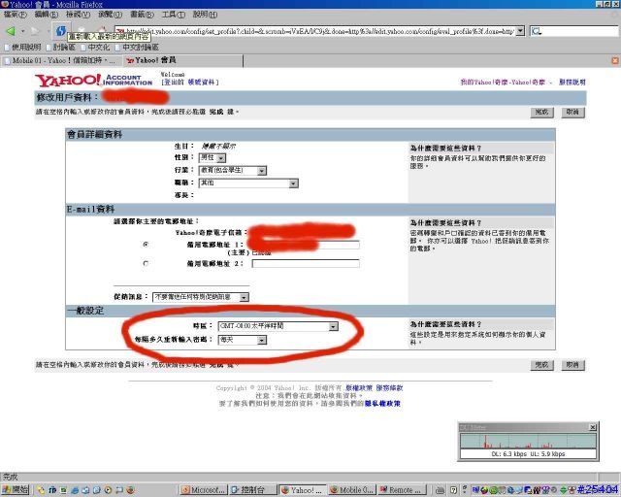Open the 檢視(V) menu
The height and width of the screenshot is (497, 621).
coord(78,15)
